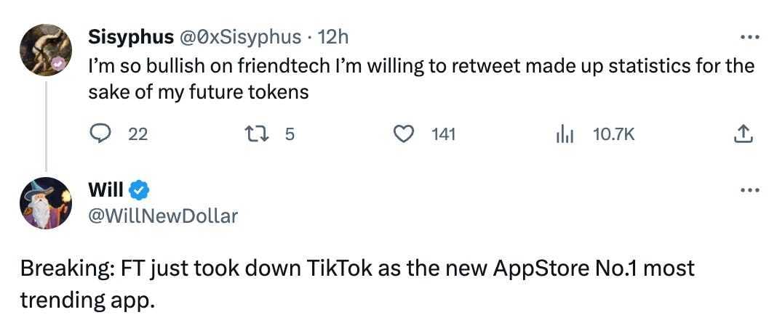Open more options for Sisyphus's tweet
Image resolution: width=777 pixels, height=328 pixels.
point(750,38)
